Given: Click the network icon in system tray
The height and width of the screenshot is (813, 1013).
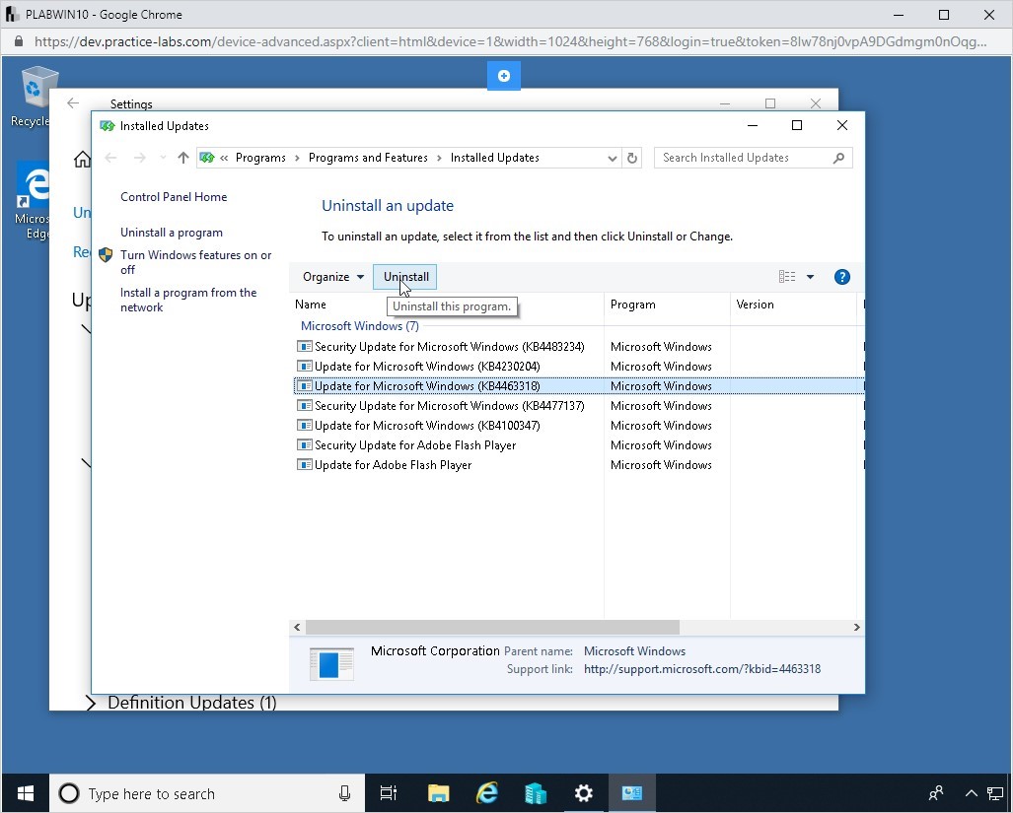Looking at the screenshot, I should [x=995, y=793].
